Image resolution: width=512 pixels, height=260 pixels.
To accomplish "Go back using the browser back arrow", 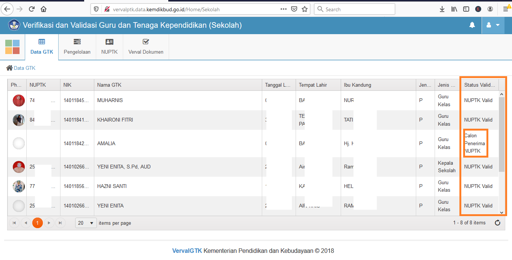I will [x=7, y=9].
